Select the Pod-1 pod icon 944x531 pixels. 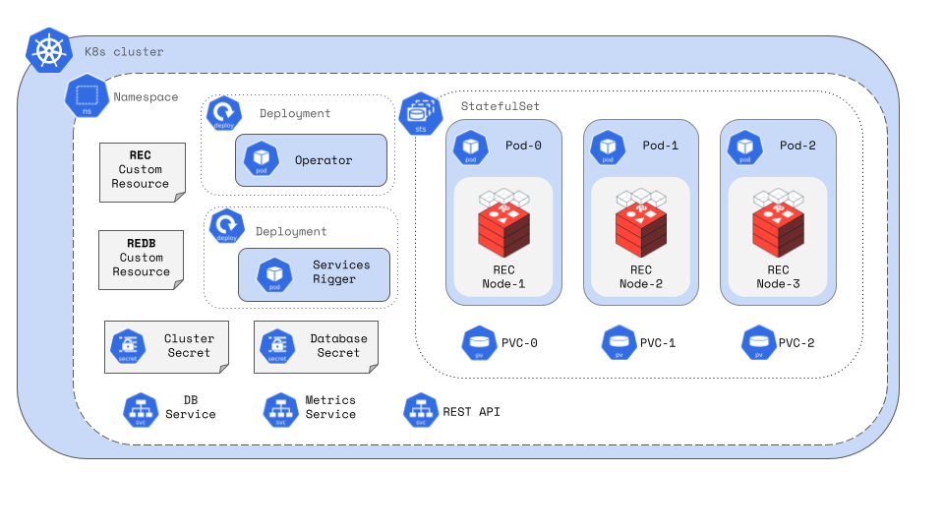coord(610,147)
